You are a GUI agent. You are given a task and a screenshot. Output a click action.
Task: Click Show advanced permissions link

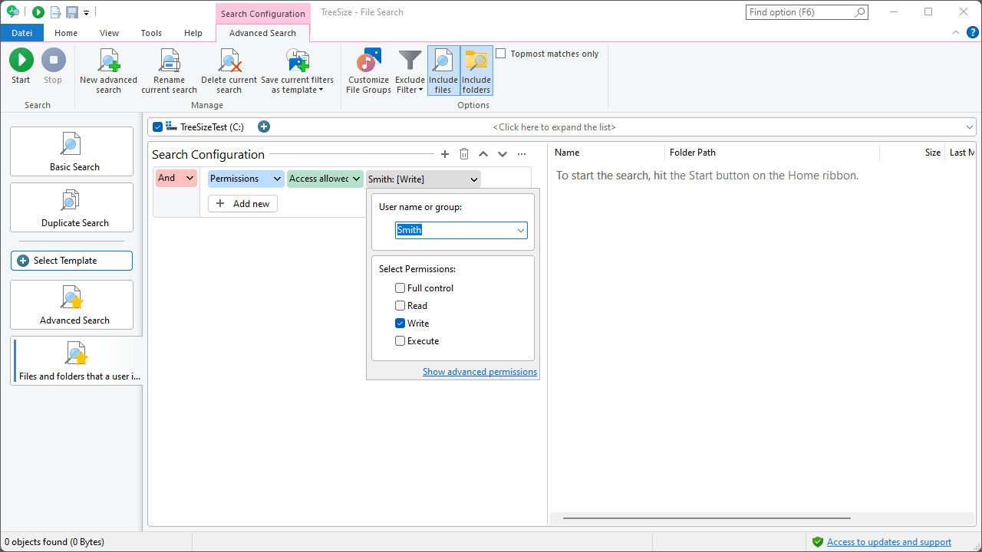(x=479, y=372)
